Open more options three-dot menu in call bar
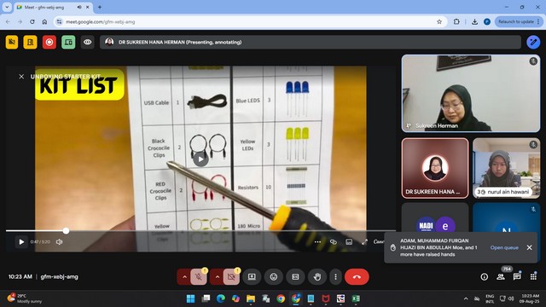Viewport: 546px width, 307px height. pos(335,276)
